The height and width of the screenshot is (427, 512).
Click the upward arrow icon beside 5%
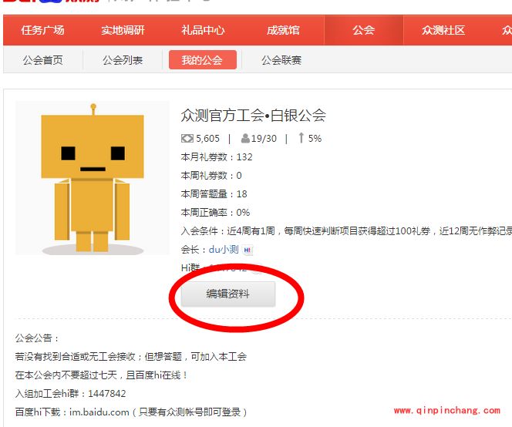(301, 139)
